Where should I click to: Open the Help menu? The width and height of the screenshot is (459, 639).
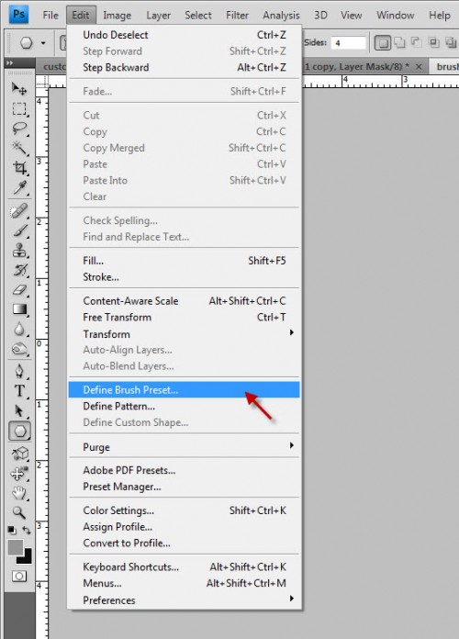440,15
